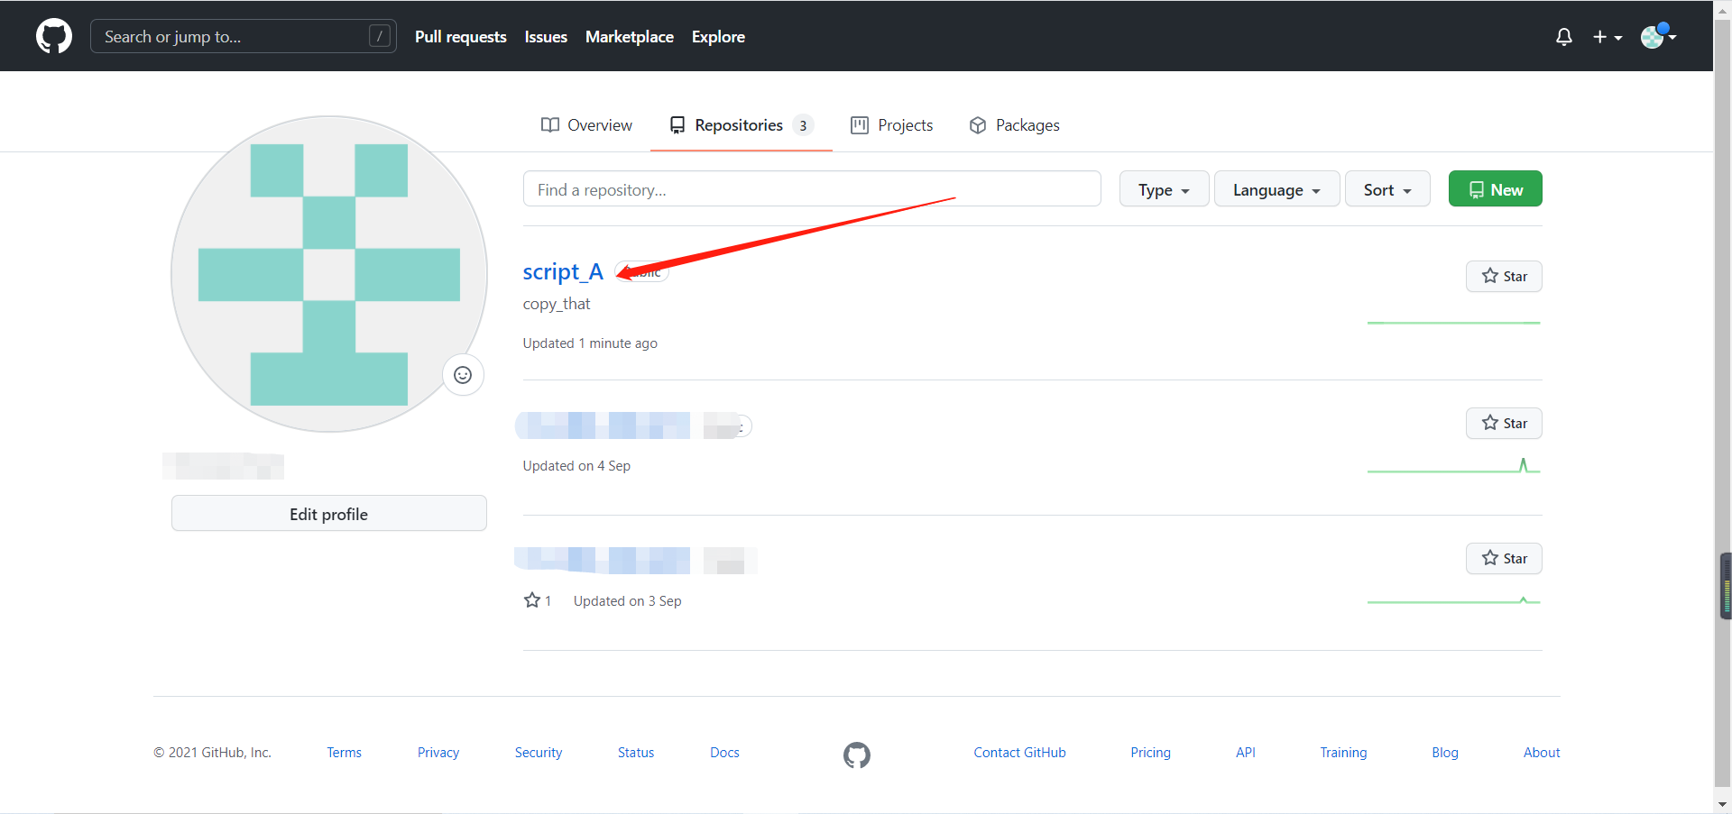Click the Packages box icon

(977, 125)
